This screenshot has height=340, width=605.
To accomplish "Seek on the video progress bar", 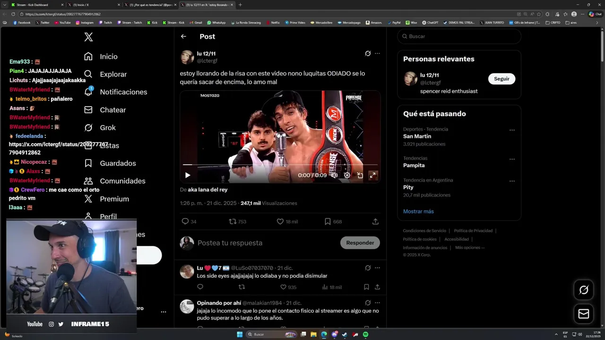I will tap(280, 165).
